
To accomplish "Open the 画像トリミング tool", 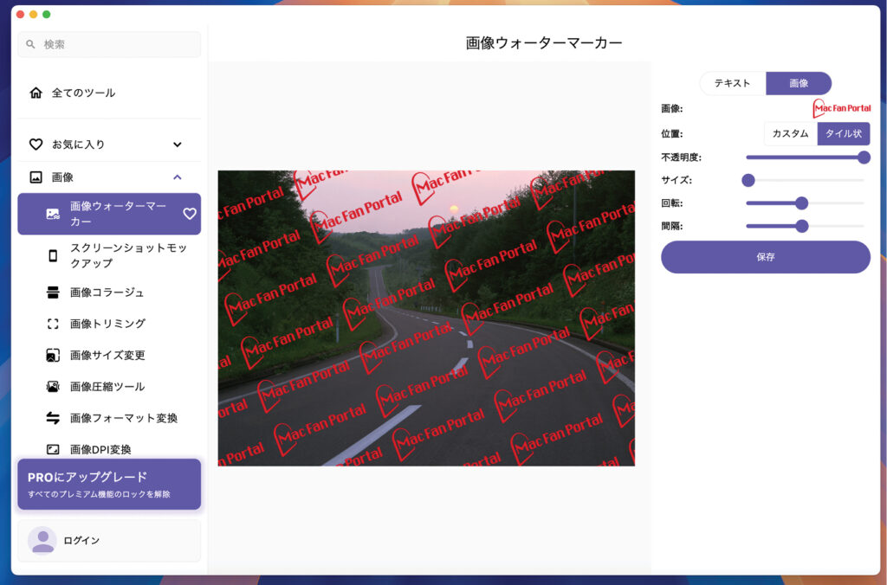I will 109,324.
